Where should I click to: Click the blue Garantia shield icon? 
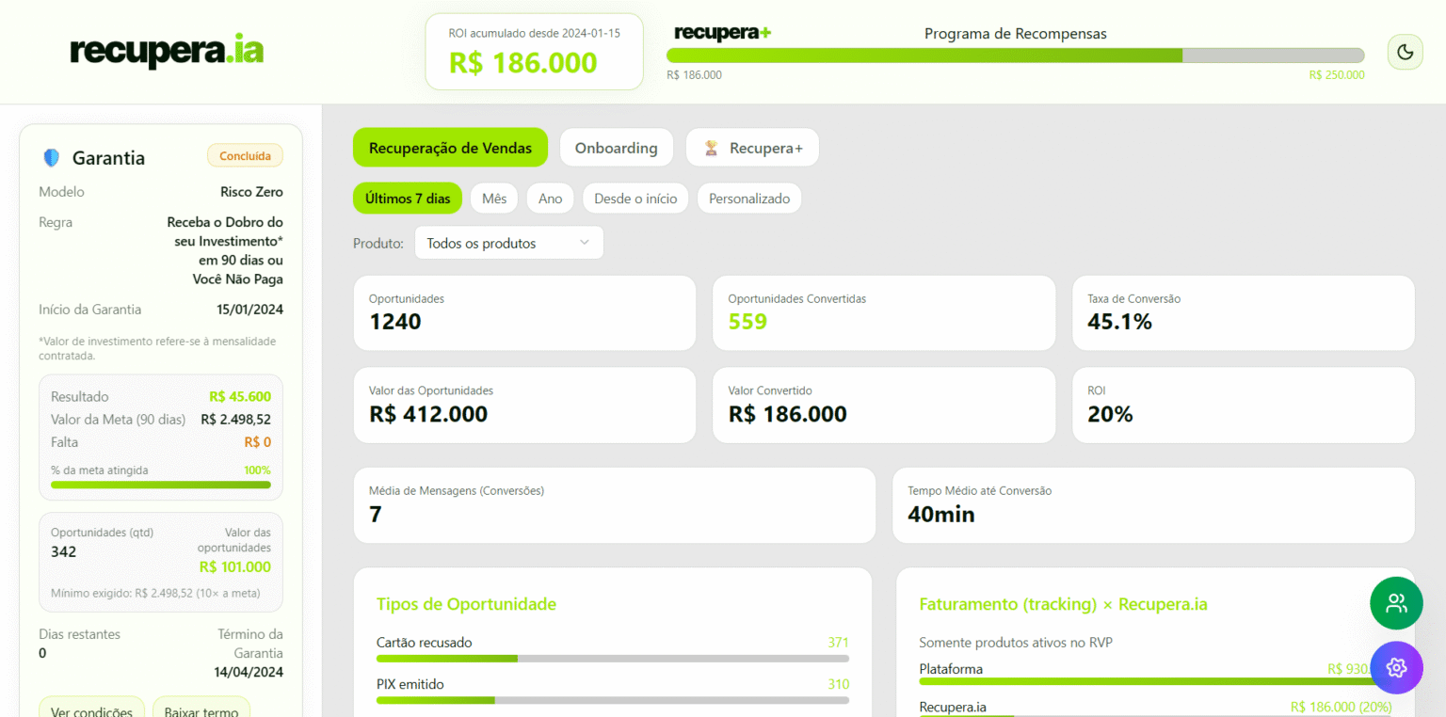[51, 158]
